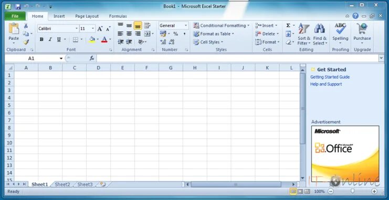Insert a new worksheet tab
389x200 pixels.
click(103, 184)
